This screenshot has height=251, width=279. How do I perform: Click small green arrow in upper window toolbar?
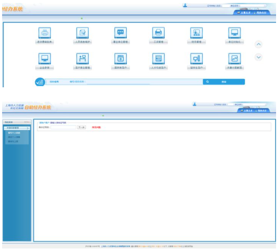point(82,18)
